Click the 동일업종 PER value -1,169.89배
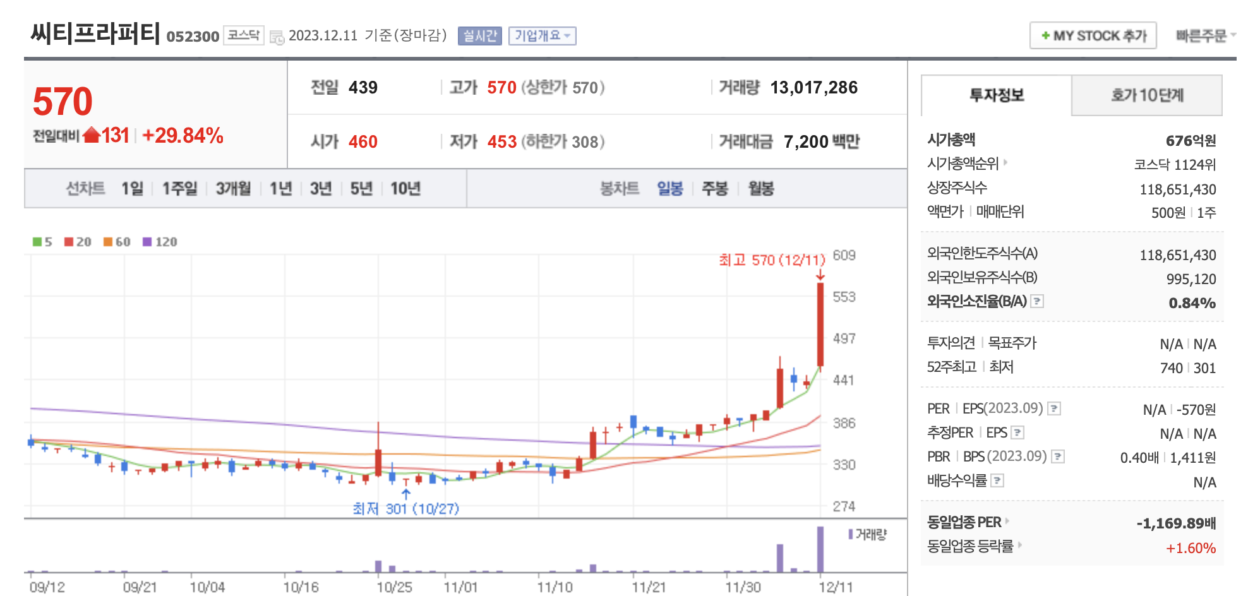This screenshot has width=1248, height=596. tap(1176, 523)
